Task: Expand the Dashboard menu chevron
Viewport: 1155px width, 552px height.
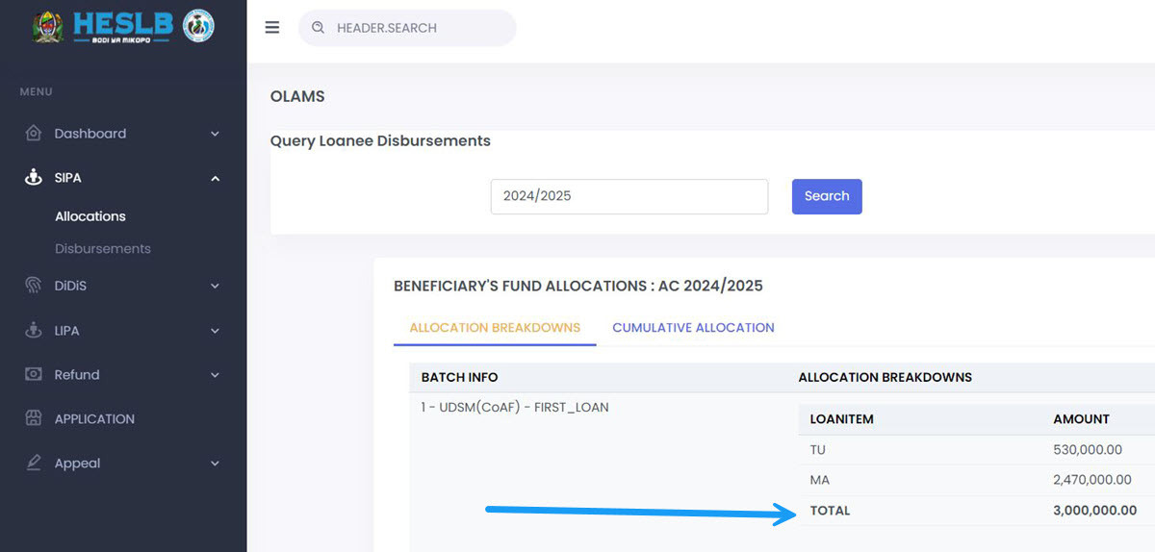Action: click(215, 134)
